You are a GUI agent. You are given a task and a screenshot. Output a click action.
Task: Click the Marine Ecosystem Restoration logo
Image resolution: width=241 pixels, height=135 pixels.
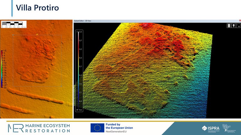click(39, 128)
